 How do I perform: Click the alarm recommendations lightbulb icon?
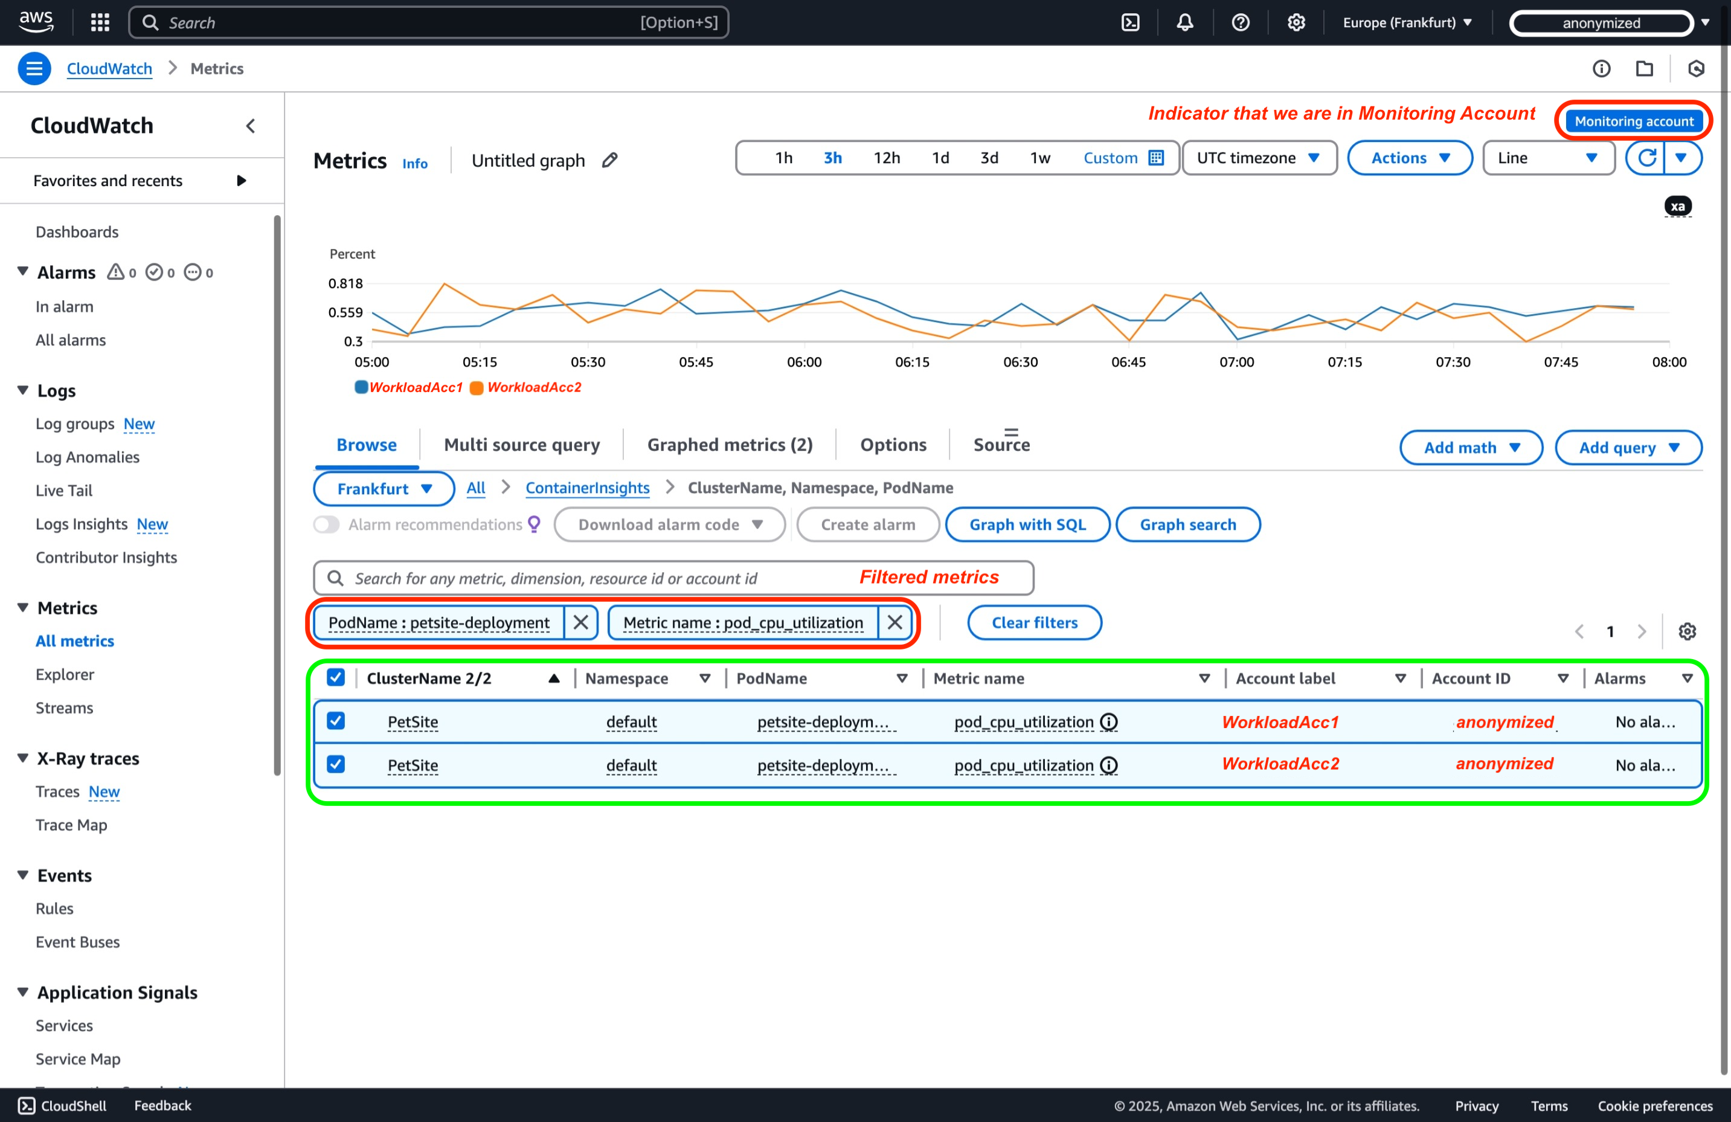pyautogui.click(x=534, y=524)
